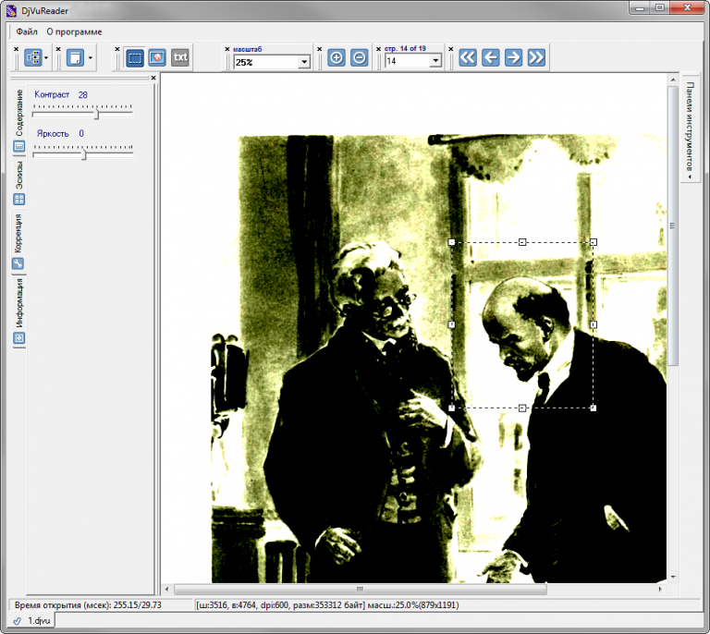Expand the arrow beside the page layout icon

pyautogui.click(x=47, y=57)
